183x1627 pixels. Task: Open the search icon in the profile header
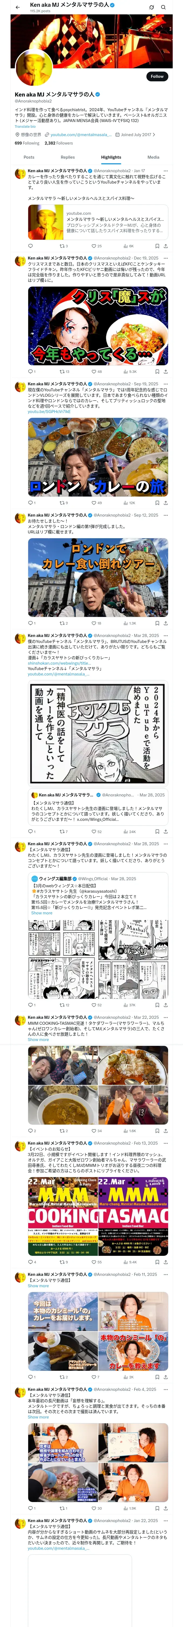163,7
